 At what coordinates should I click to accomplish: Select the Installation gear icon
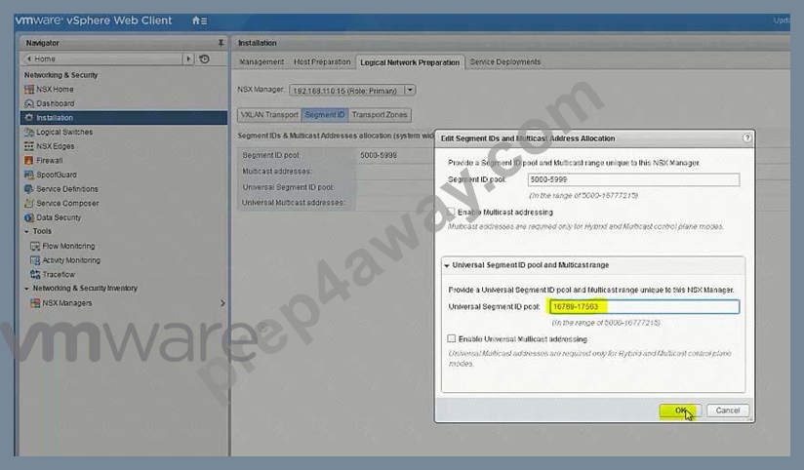point(28,117)
